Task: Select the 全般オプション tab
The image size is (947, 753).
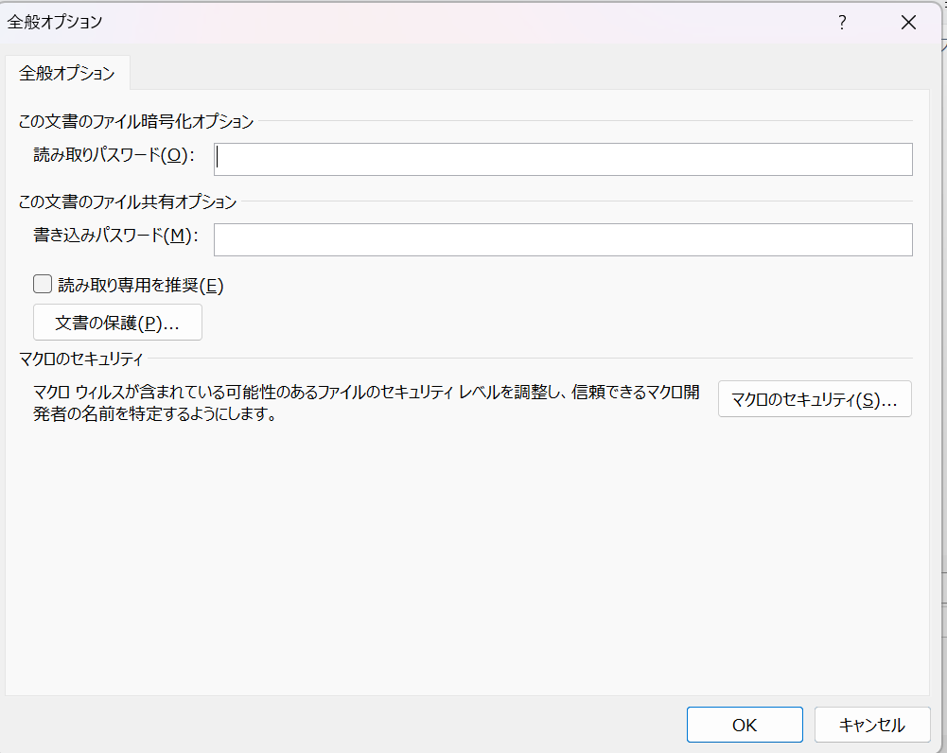Action: coord(67,73)
